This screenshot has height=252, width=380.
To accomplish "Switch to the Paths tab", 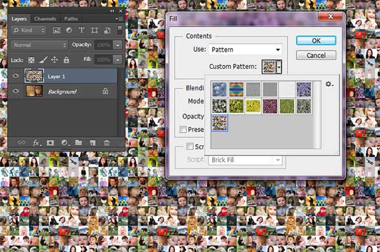I will (71, 18).
